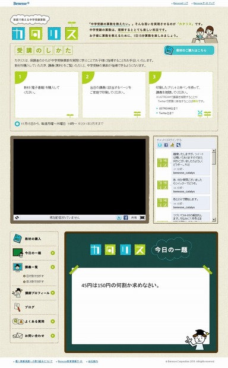Screen dimensions: 228x368
Task: Share the video via player's Facebook icon
Action: (126, 218)
